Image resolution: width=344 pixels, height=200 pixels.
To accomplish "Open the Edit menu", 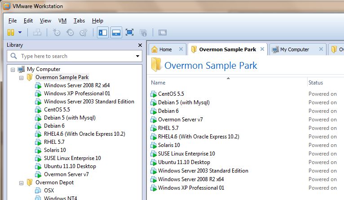I will pyautogui.click(x=28, y=21).
